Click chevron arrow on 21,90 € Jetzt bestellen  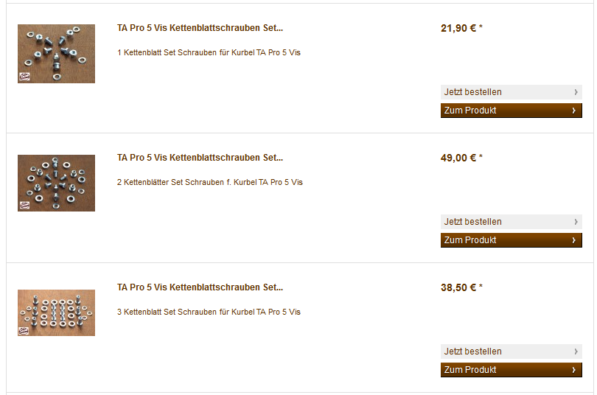(576, 92)
